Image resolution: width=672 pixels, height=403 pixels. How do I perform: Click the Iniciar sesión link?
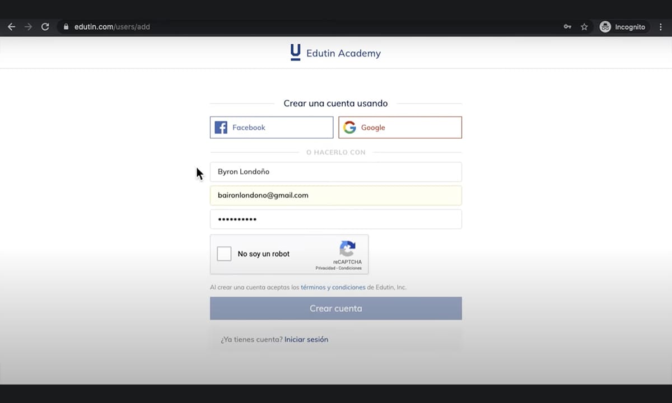(x=306, y=340)
